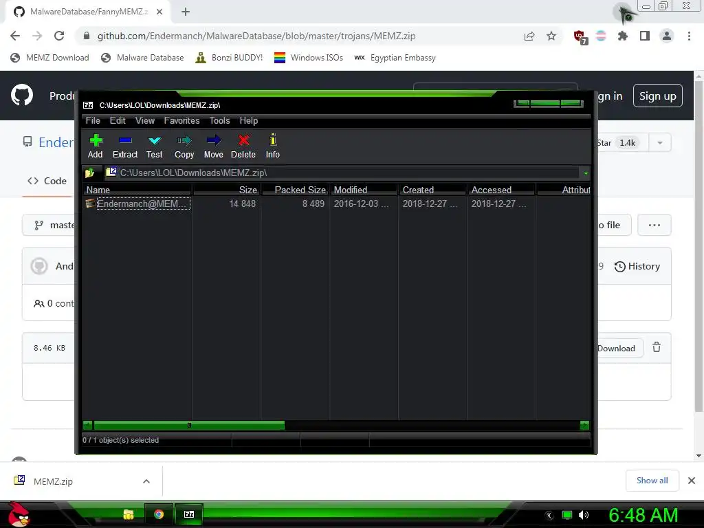Open the Favorites menu
This screenshot has width=704, height=528.
point(181,121)
